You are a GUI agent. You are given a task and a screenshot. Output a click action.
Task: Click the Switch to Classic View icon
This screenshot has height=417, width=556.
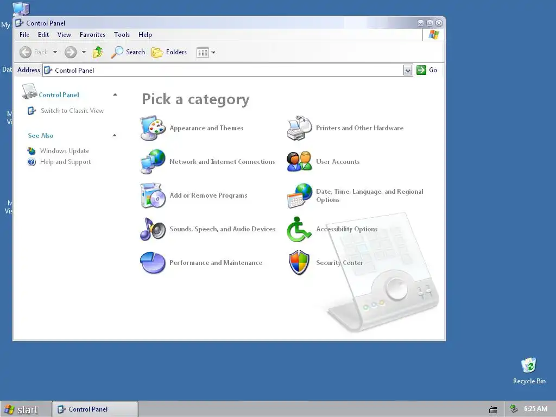coord(31,111)
